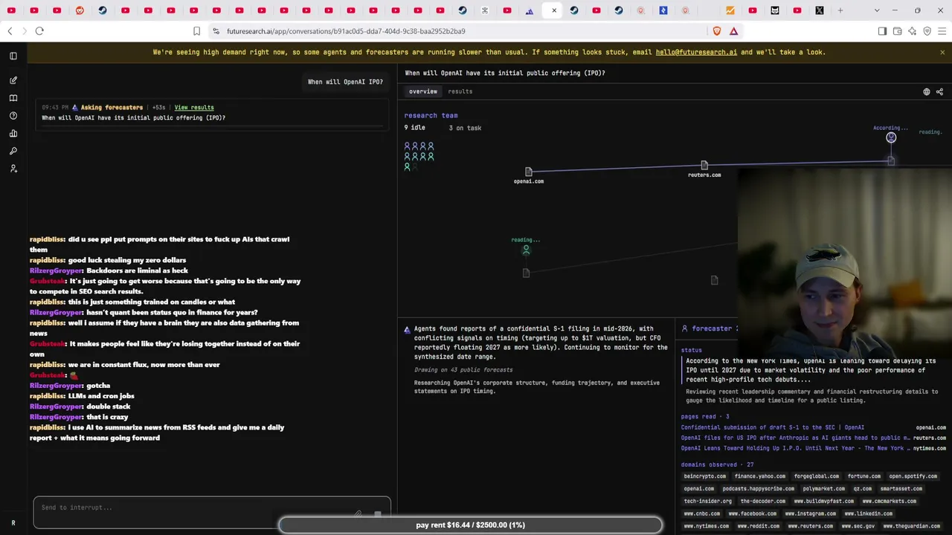Screen dimensions: 952x535
Task: Click the add-user icon in sidebar
Action: click(13, 169)
